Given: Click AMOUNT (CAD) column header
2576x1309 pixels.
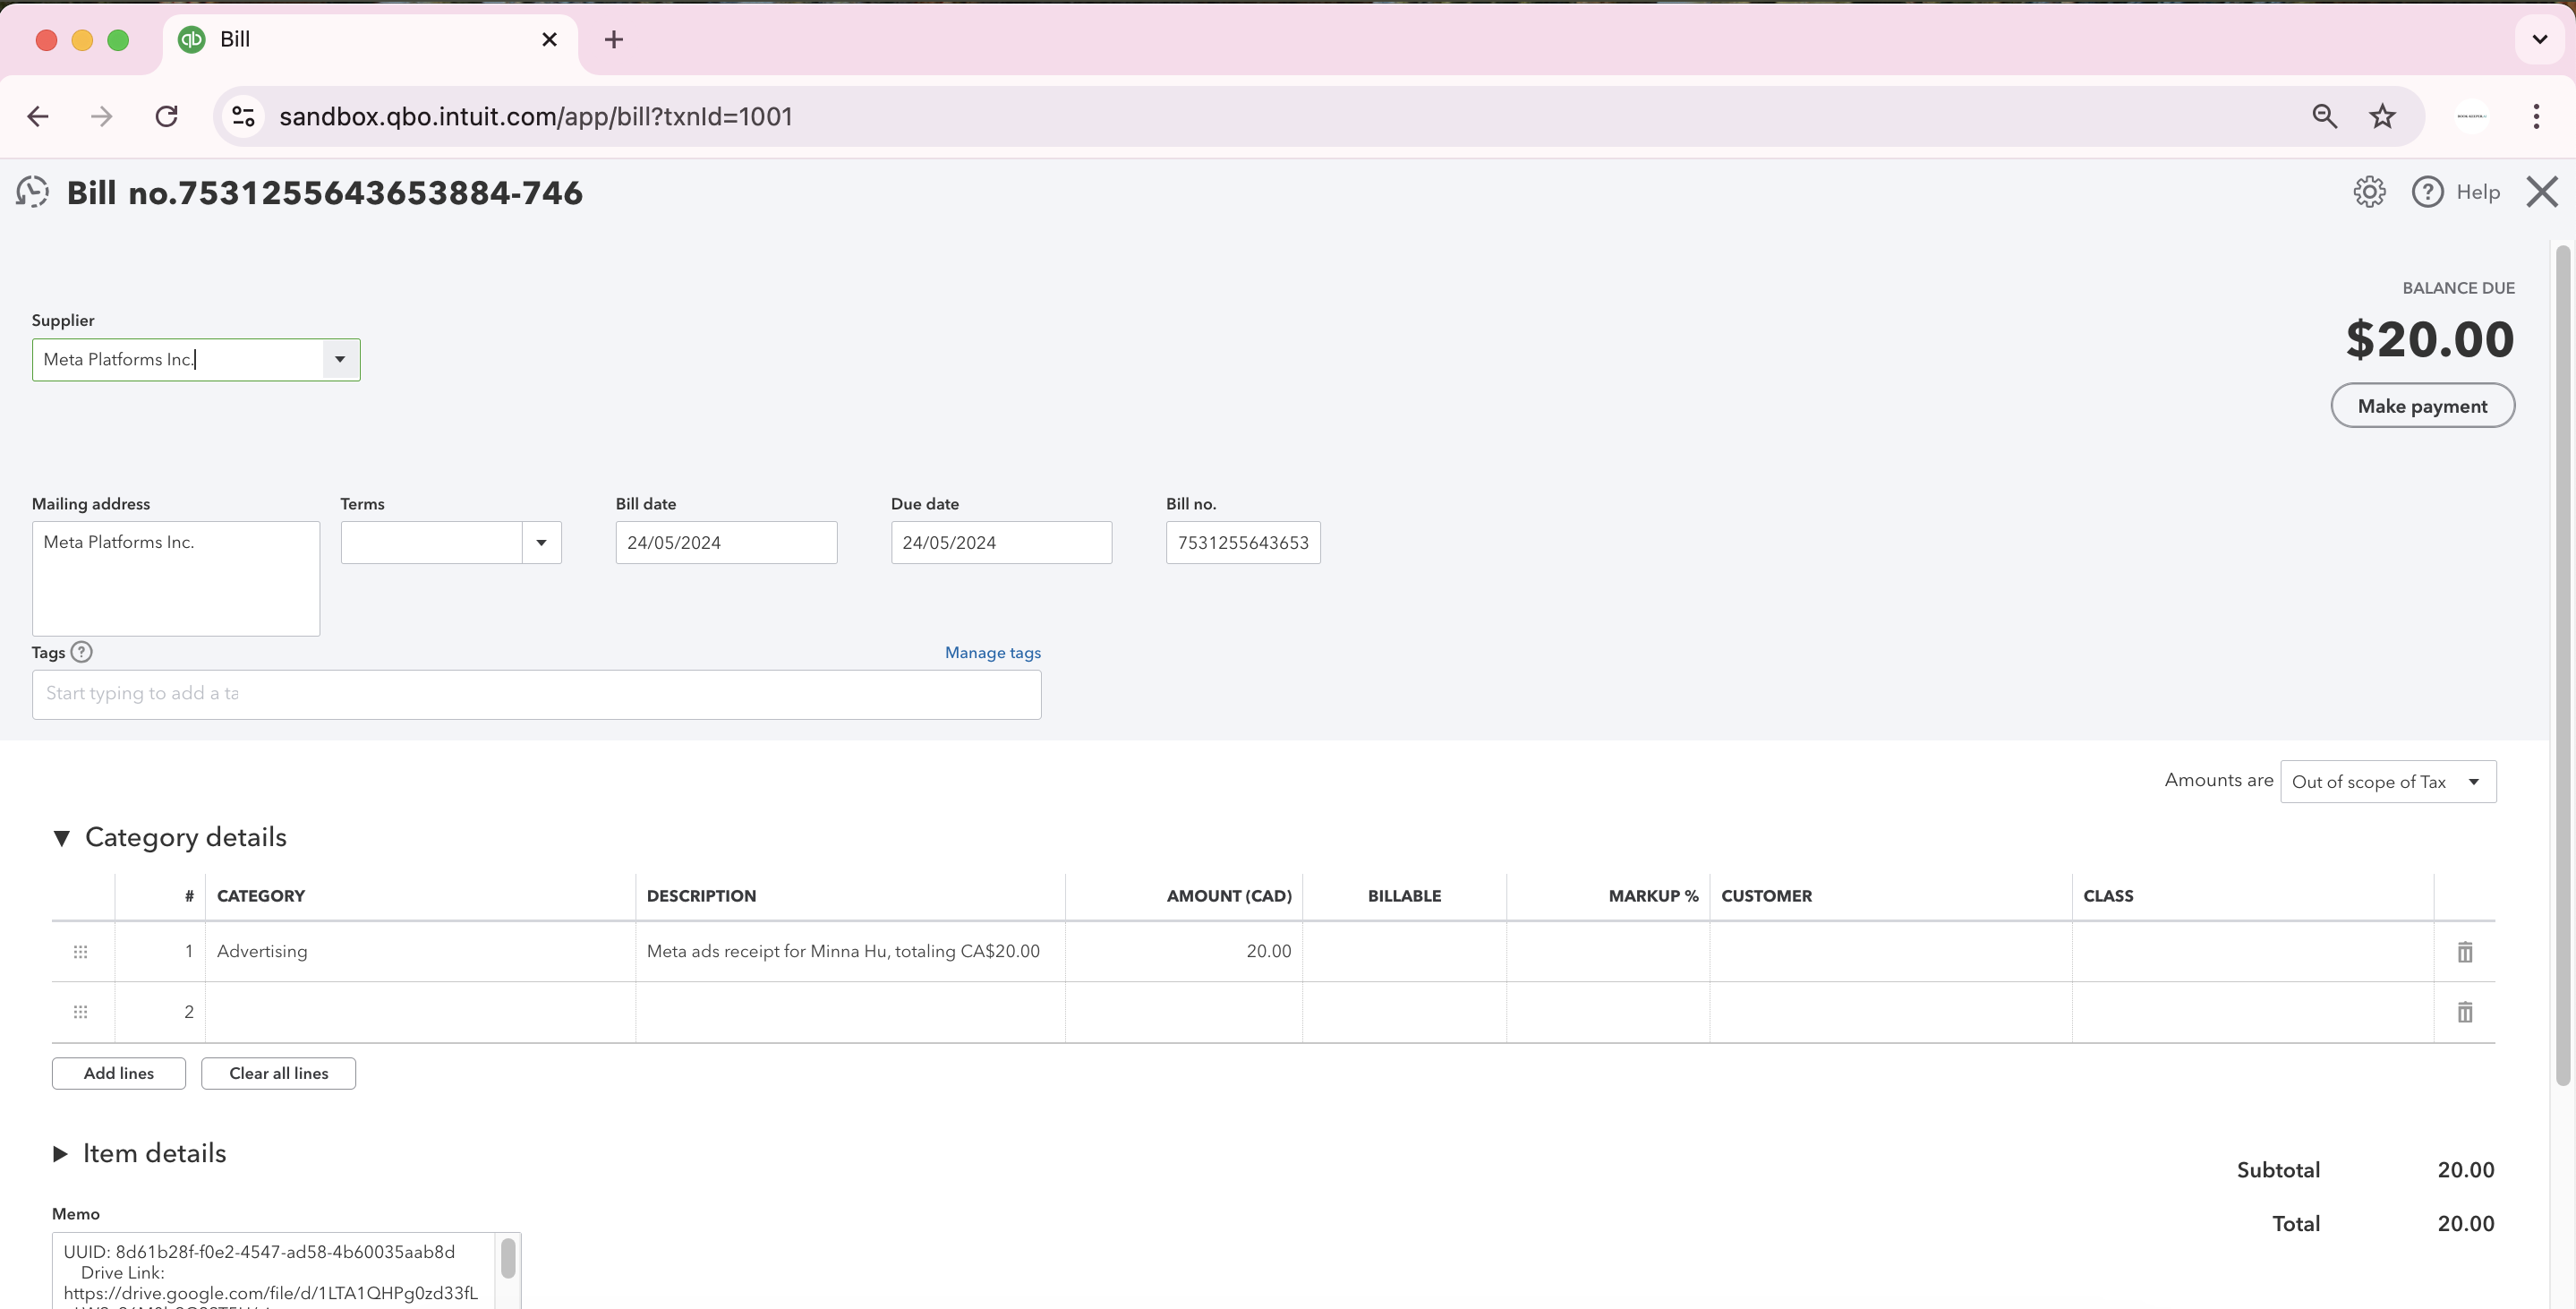Looking at the screenshot, I should click(1229, 897).
